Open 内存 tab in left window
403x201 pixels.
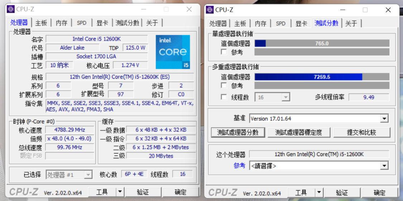[x=61, y=23]
